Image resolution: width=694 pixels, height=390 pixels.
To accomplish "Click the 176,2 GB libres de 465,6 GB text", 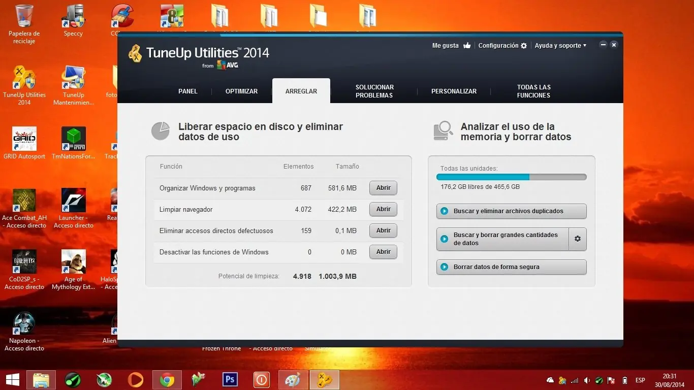I will (x=480, y=187).
